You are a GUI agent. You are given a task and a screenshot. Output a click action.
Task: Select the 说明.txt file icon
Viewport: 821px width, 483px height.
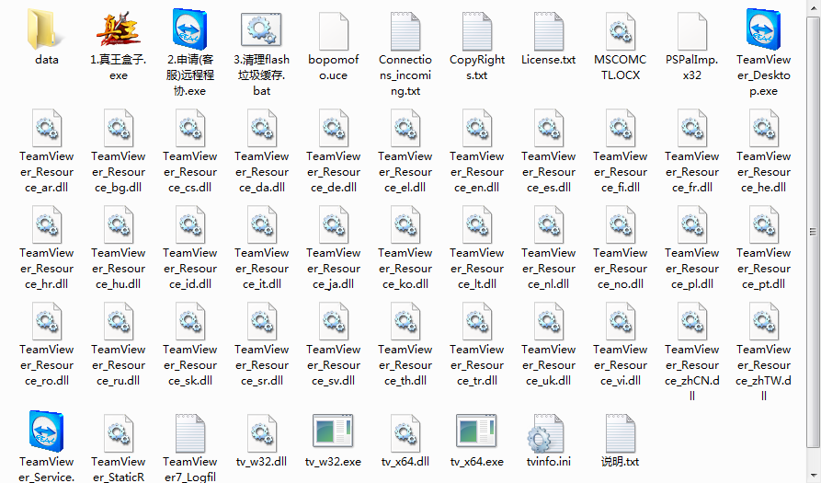[x=621, y=433]
